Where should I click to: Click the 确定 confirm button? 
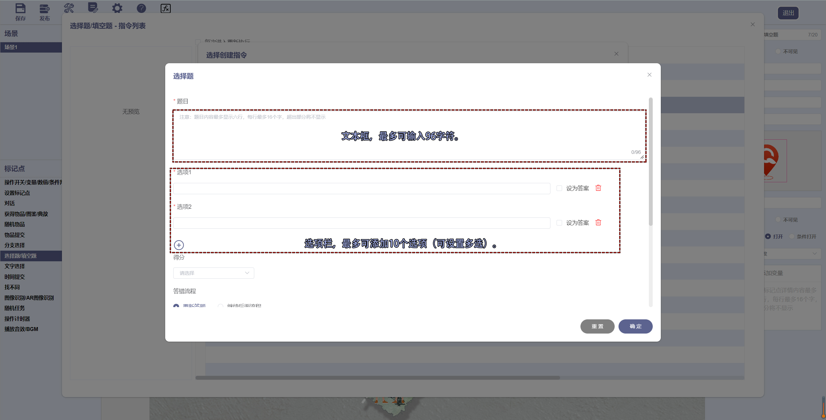pos(635,326)
